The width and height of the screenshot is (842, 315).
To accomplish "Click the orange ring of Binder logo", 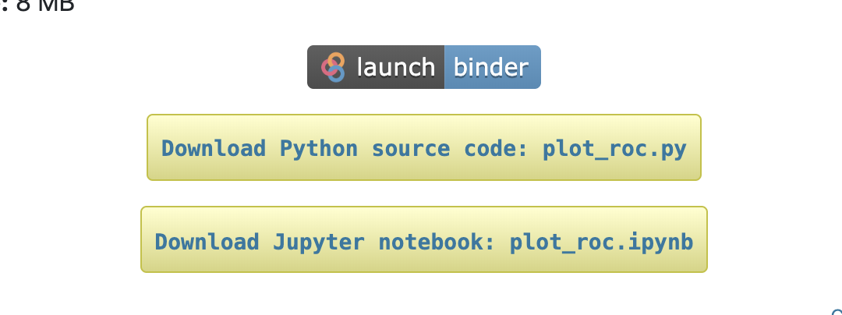I will click(x=335, y=60).
